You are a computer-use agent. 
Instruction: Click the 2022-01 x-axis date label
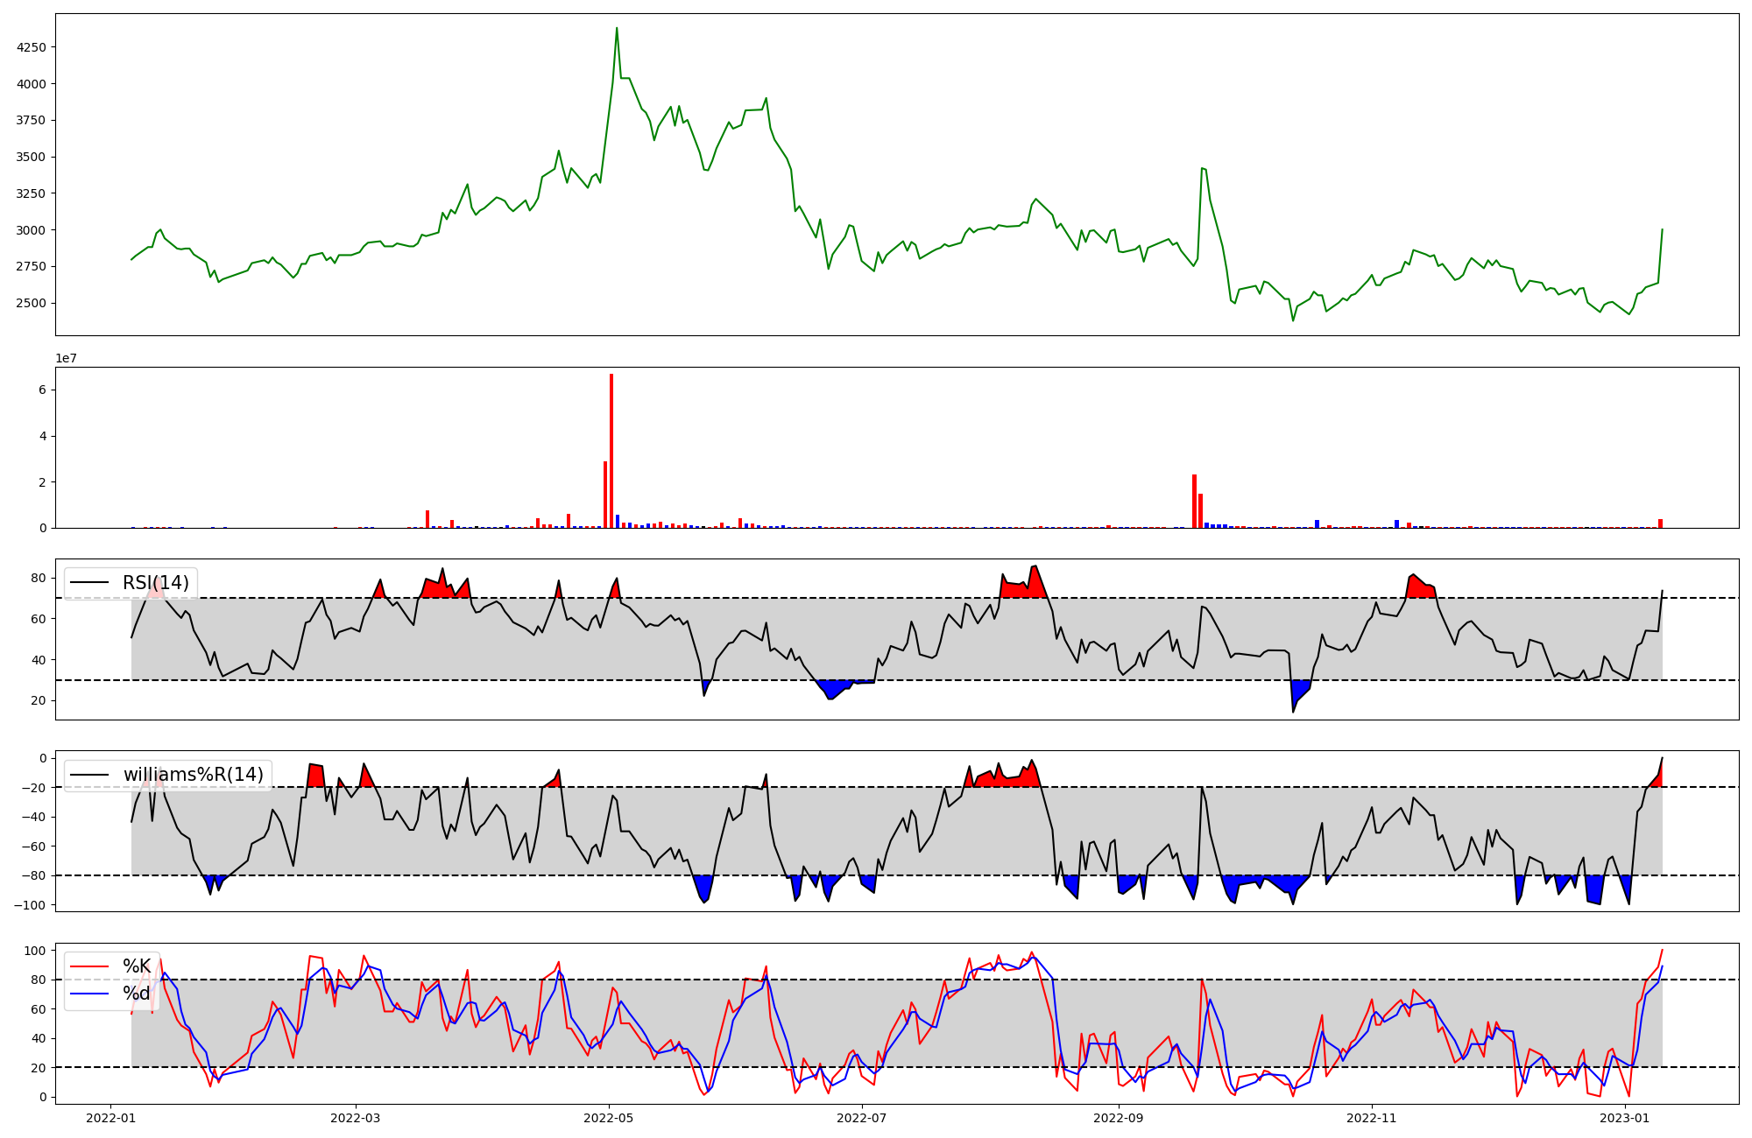pyautogui.click(x=110, y=1118)
